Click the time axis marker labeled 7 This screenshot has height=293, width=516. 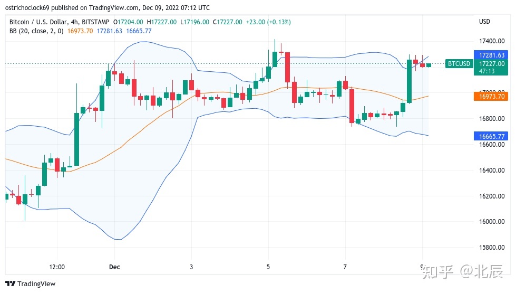(x=345, y=267)
